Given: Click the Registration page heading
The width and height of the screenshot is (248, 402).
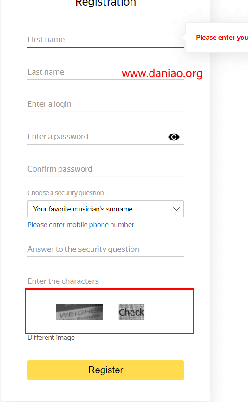Looking at the screenshot, I should tap(105, 3).
